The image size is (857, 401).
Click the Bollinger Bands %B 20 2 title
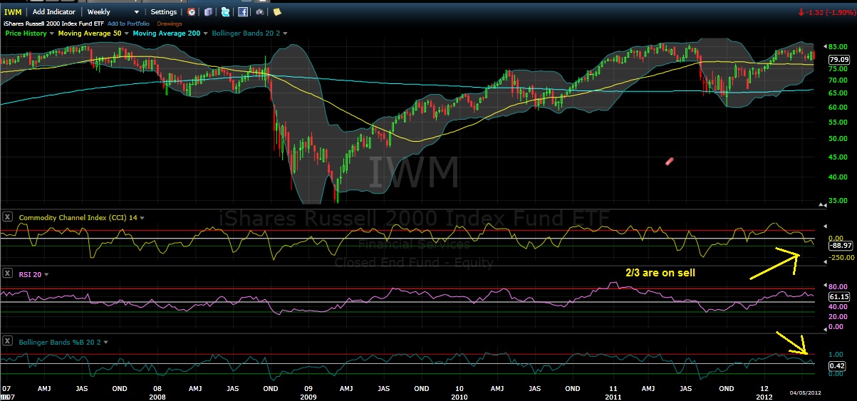(x=61, y=343)
